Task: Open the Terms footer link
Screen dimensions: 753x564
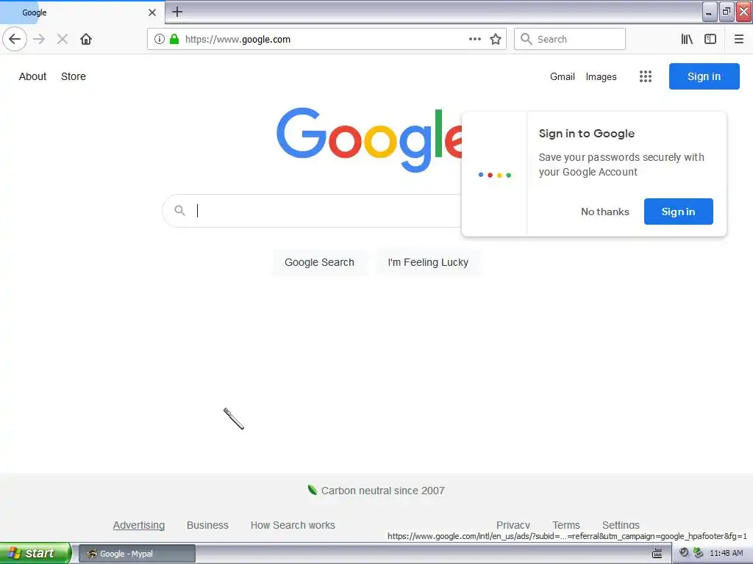Action: [x=565, y=524]
